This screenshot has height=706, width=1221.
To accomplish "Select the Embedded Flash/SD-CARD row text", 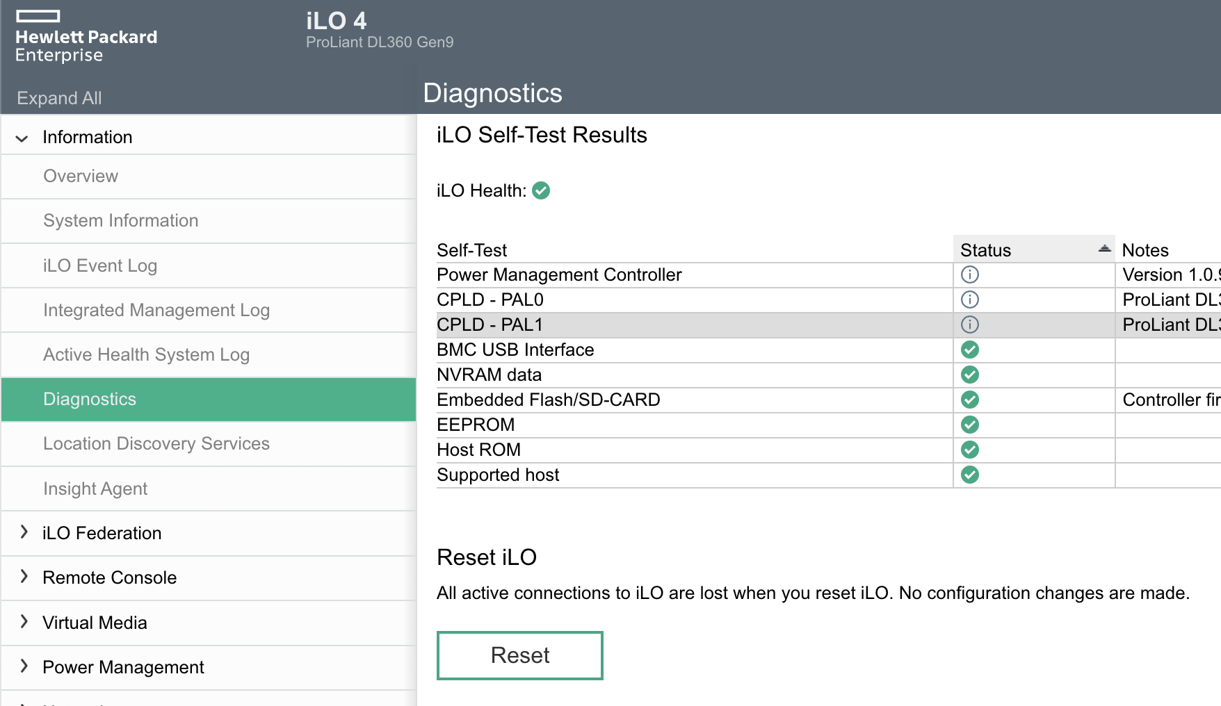I will tap(549, 400).
